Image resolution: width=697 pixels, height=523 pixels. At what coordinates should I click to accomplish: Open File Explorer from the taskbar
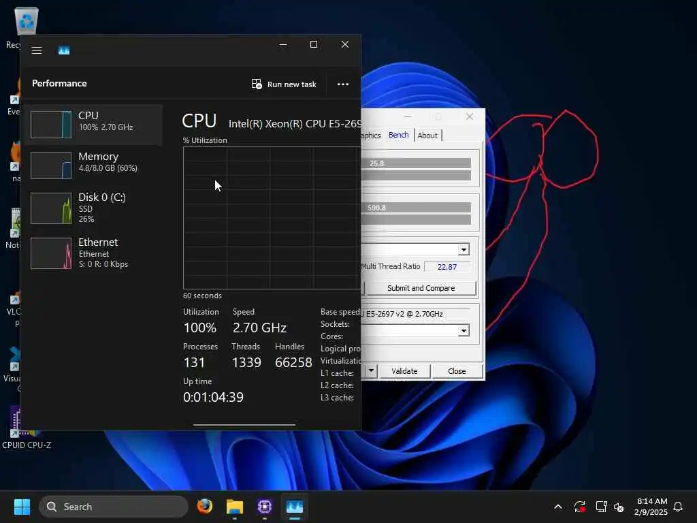(x=235, y=507)
